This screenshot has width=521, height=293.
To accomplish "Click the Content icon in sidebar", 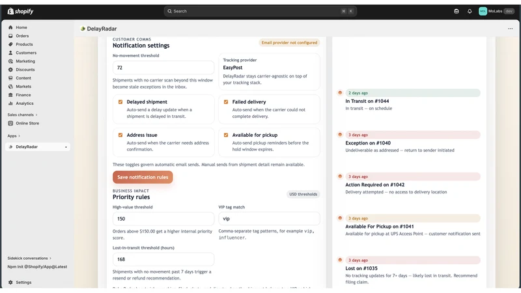I will click(x=10, y=78).
